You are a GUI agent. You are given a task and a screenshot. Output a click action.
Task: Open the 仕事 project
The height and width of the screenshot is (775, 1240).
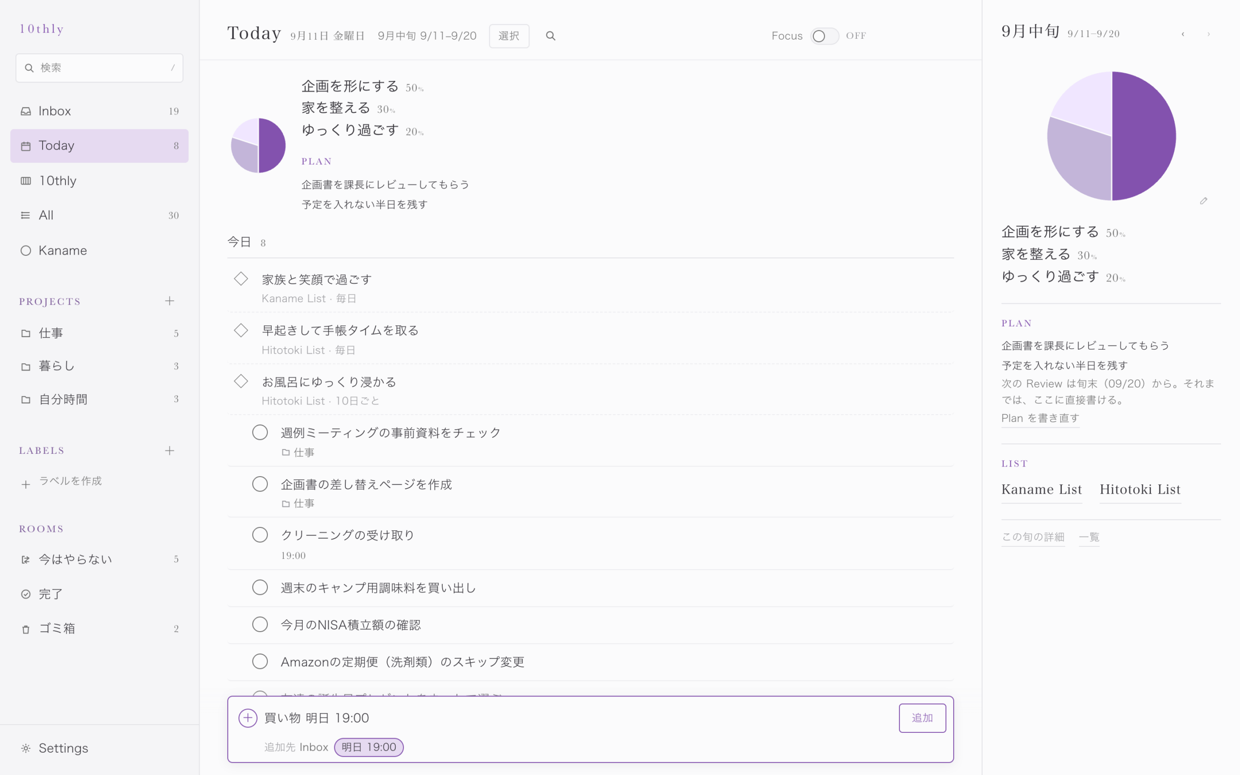click(x=99, y=333)
